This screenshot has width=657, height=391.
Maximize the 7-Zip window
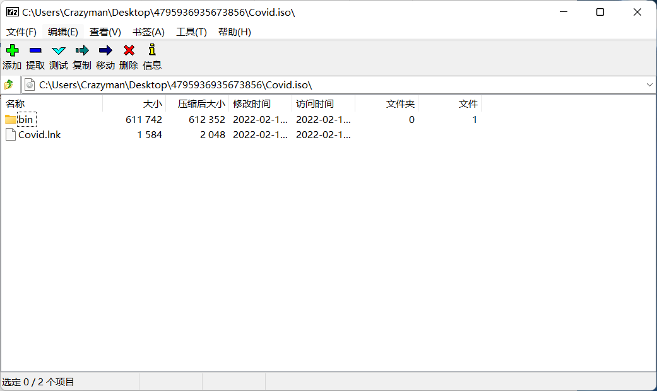[x=600, y=12]
